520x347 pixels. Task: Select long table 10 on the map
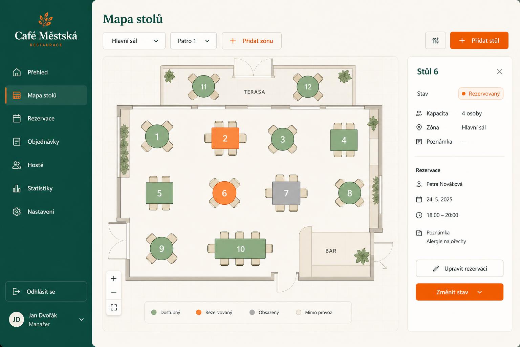tap(240, 249)
